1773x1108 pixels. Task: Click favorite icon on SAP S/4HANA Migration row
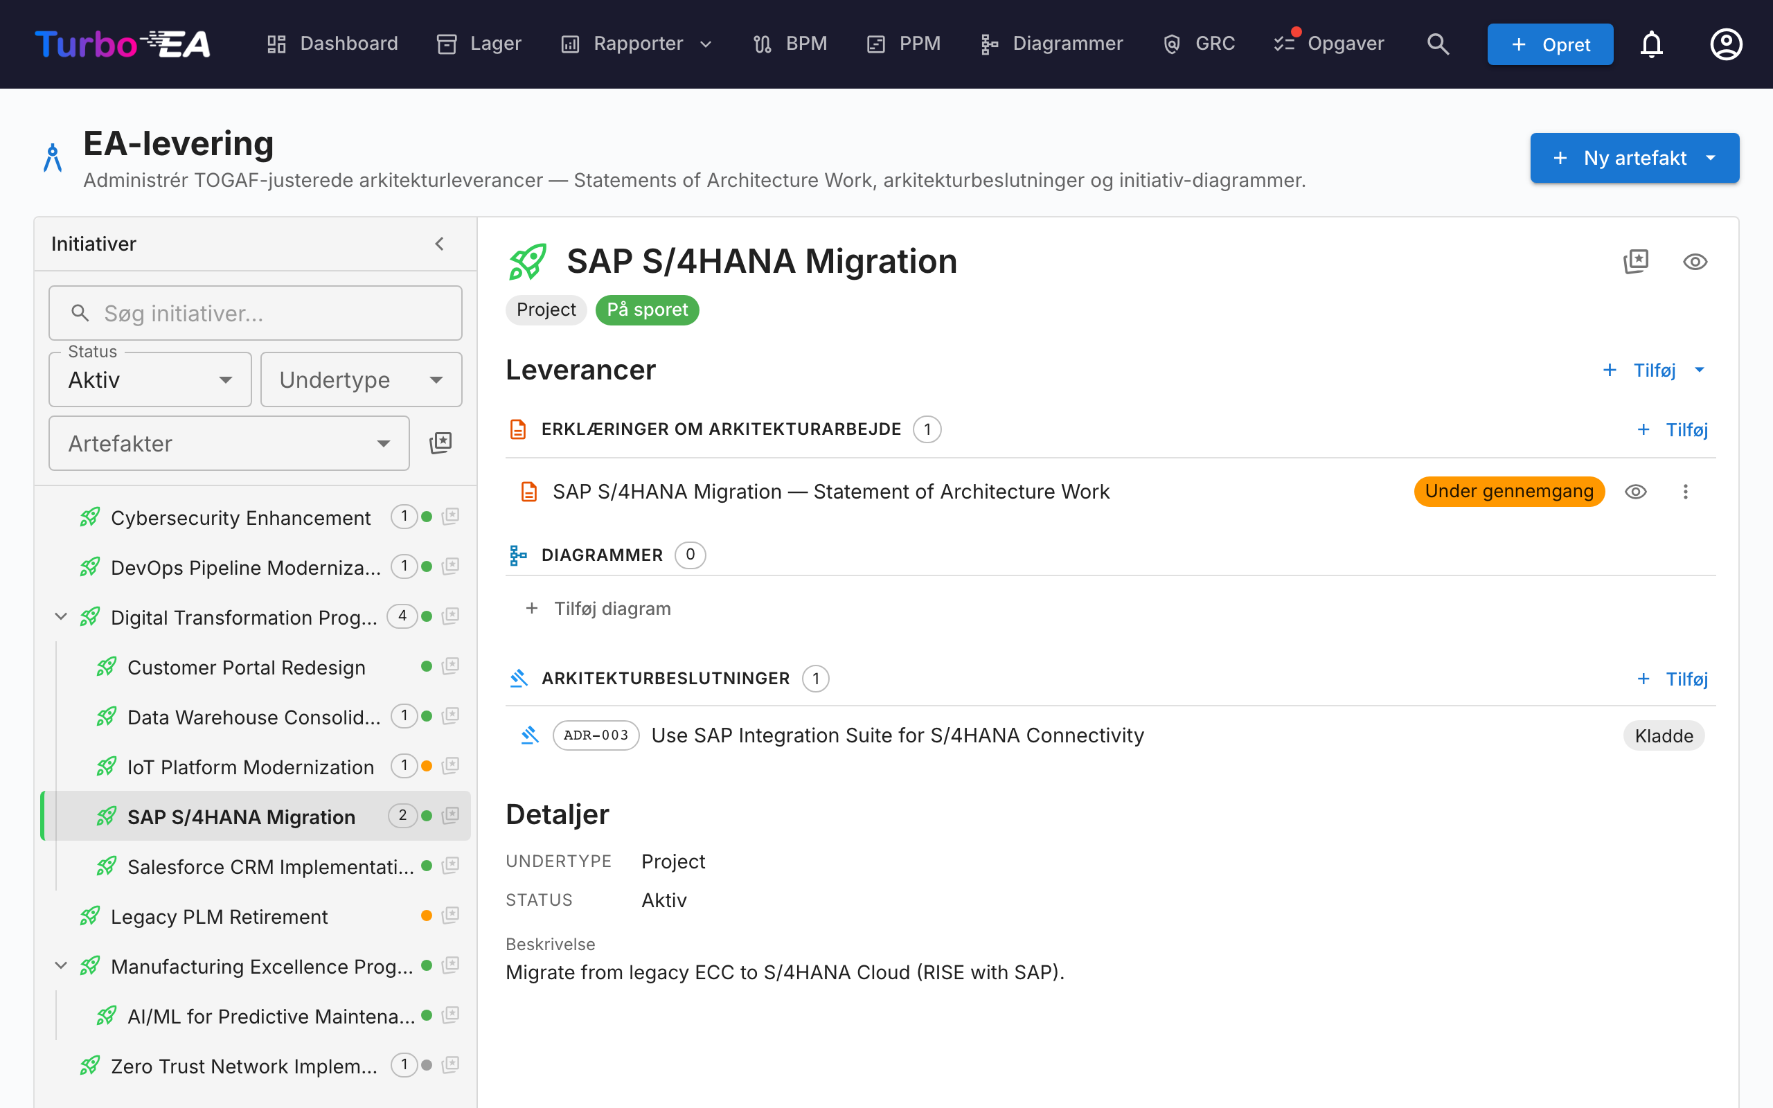[451, 816]
